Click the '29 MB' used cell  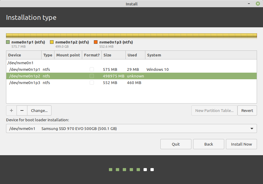tap(133, 69)
